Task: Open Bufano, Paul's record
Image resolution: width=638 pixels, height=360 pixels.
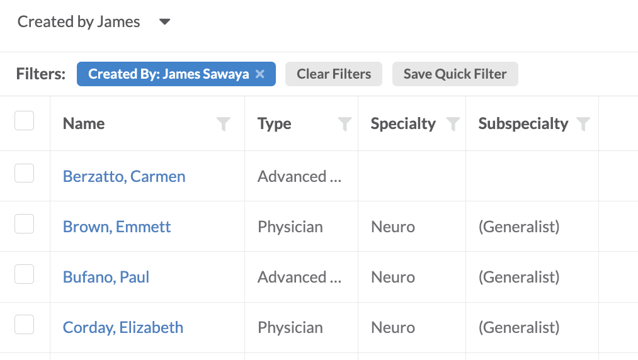Action: [106, 277]
